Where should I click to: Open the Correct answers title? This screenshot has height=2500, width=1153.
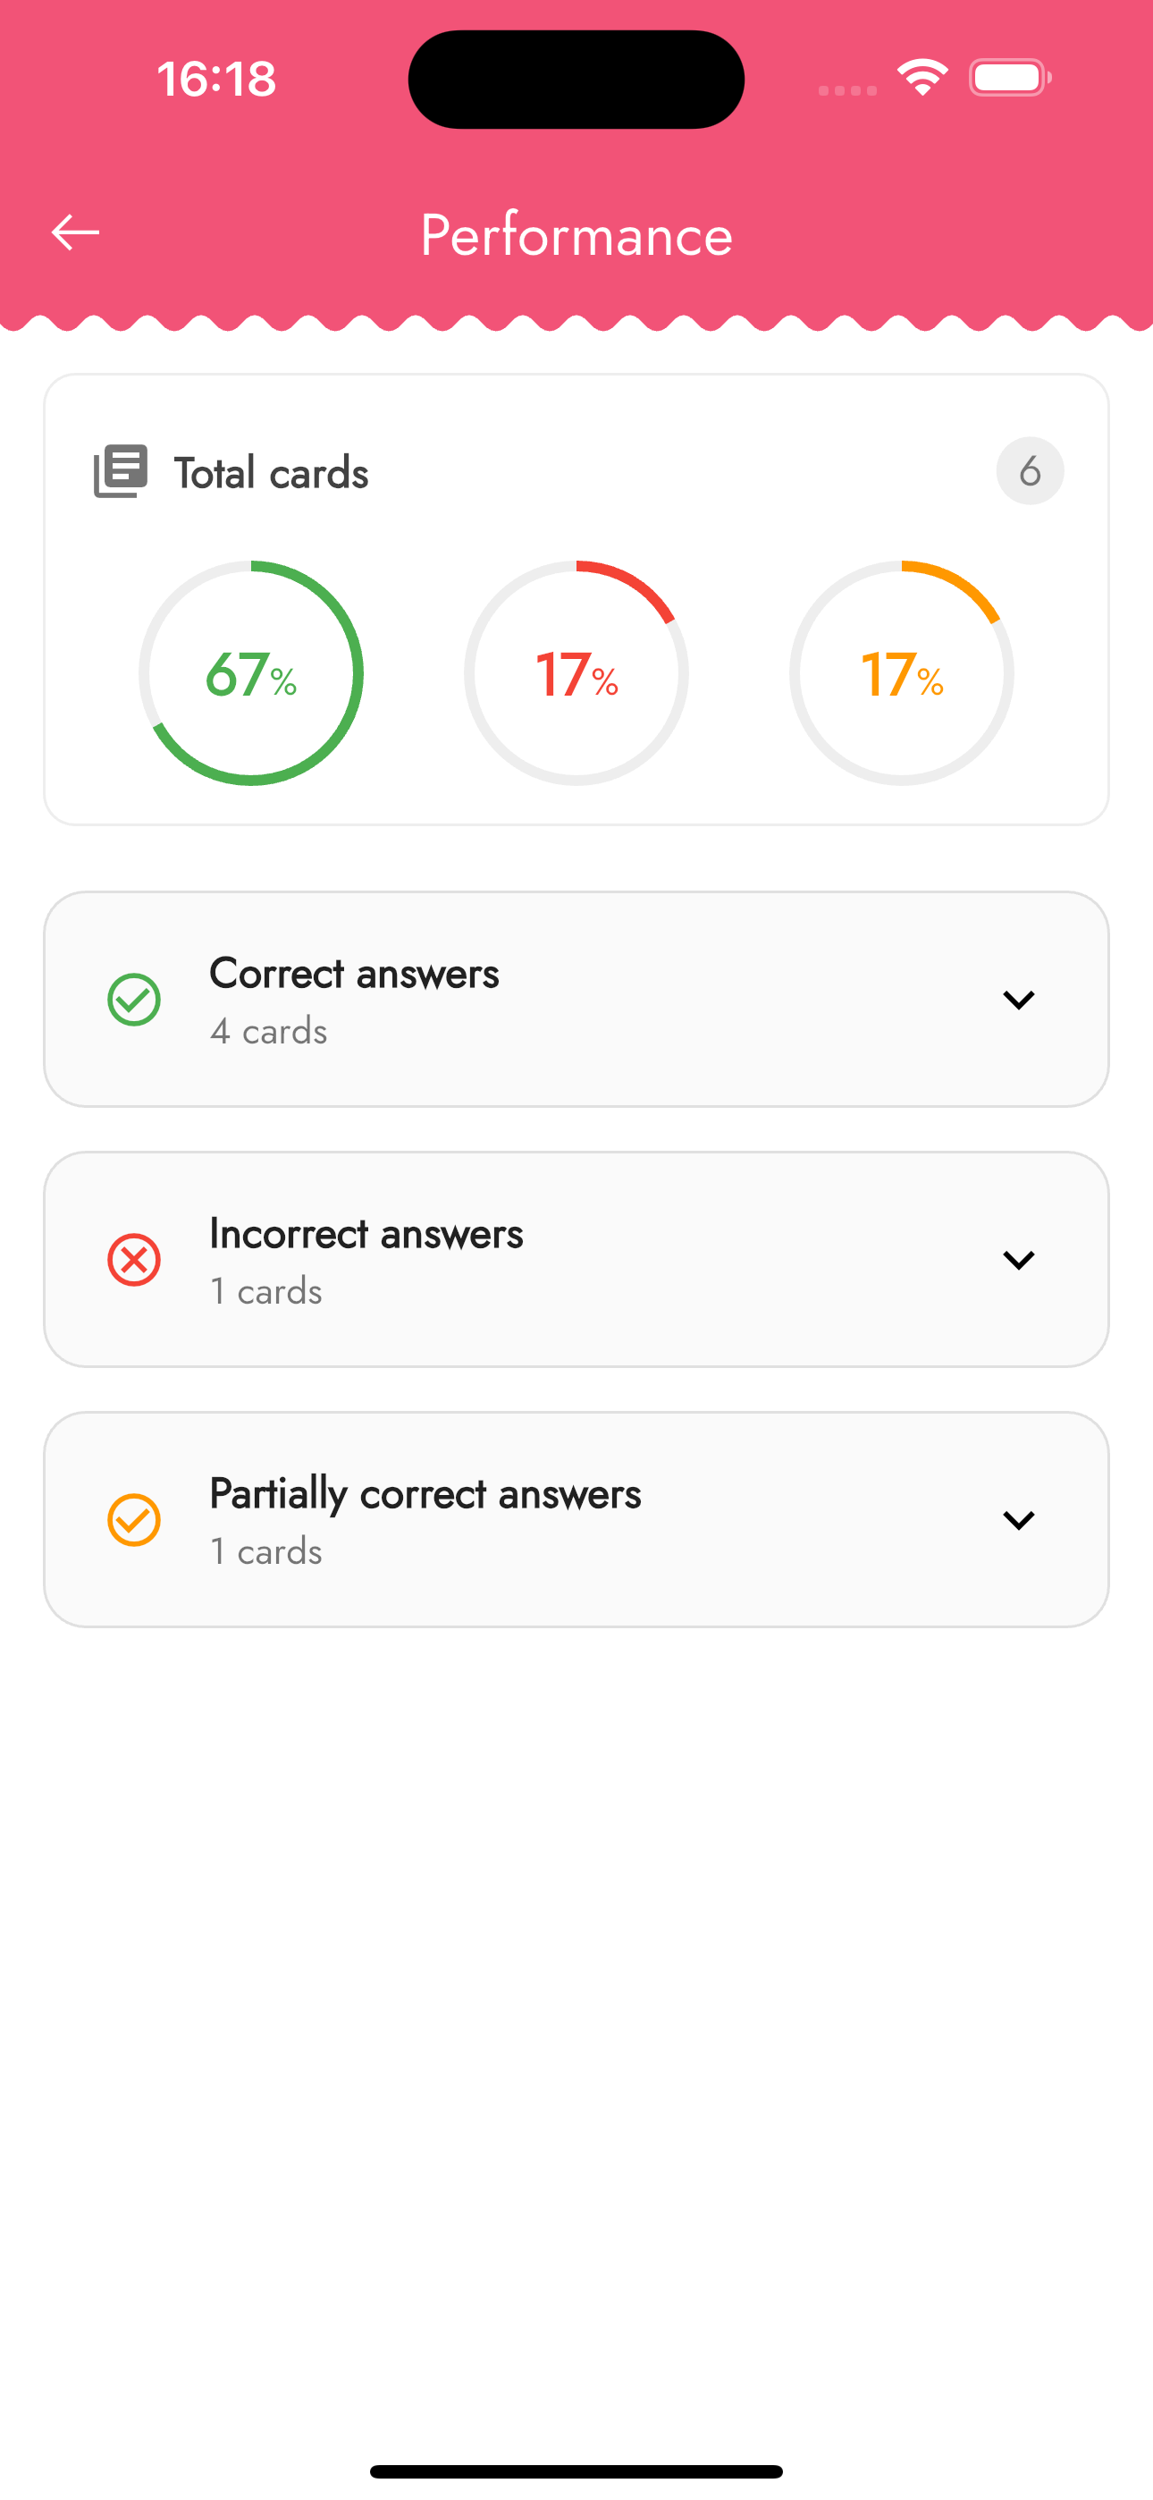(354, 974)
